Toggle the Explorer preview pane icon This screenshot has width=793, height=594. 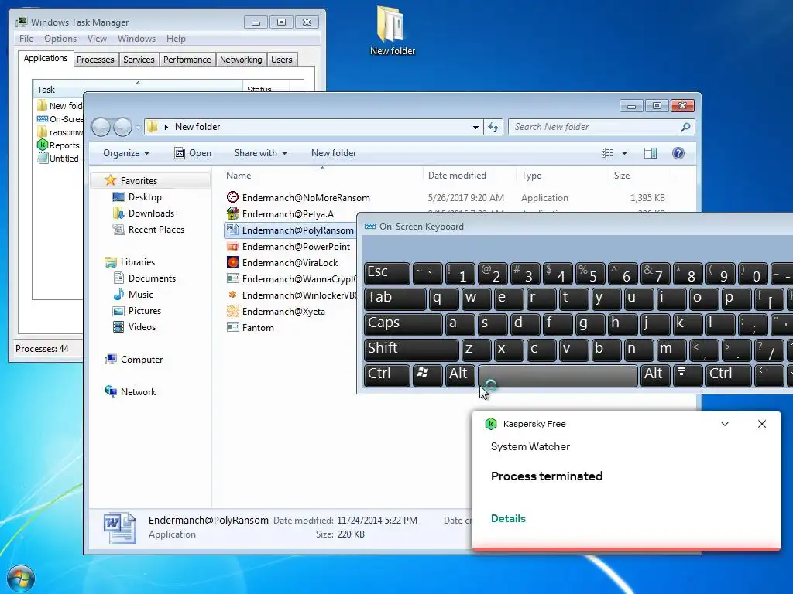[651, 153]
